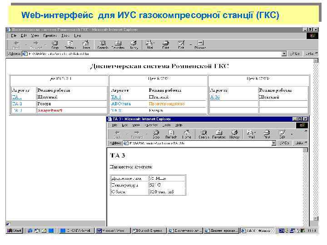Image resolution: width=327 pixels, height=245 pixels.
Task: Click Forward icon in main IE window
Action: click(x=36, y=44)
